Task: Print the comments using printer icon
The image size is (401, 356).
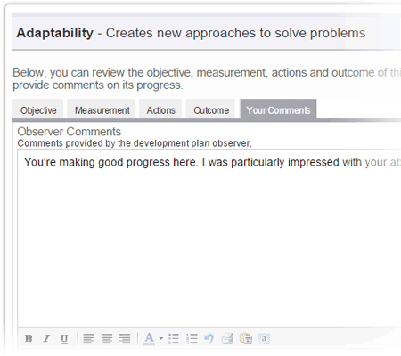Action: tap(227, 338)
